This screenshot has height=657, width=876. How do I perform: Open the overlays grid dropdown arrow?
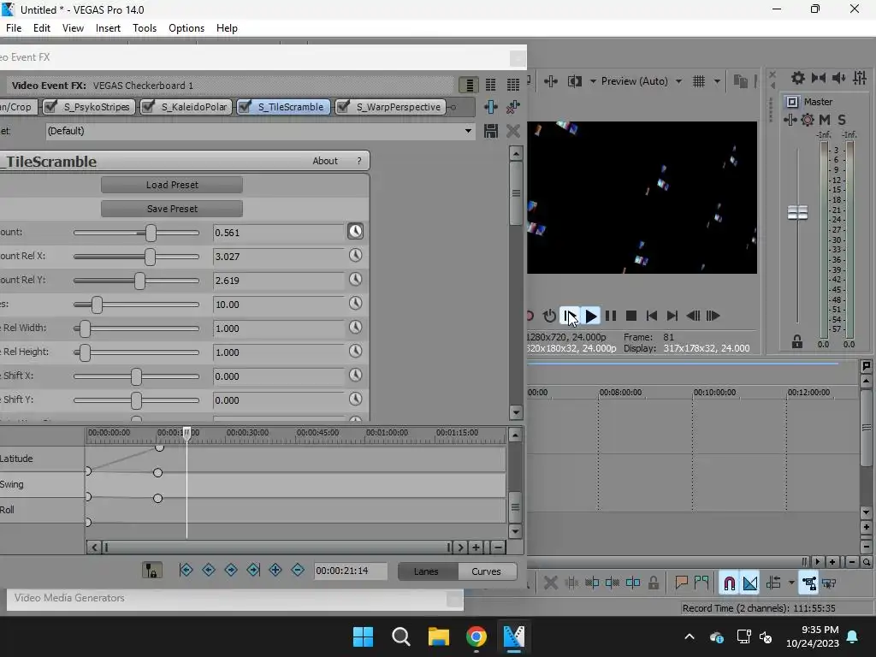(x=717, y=81)
